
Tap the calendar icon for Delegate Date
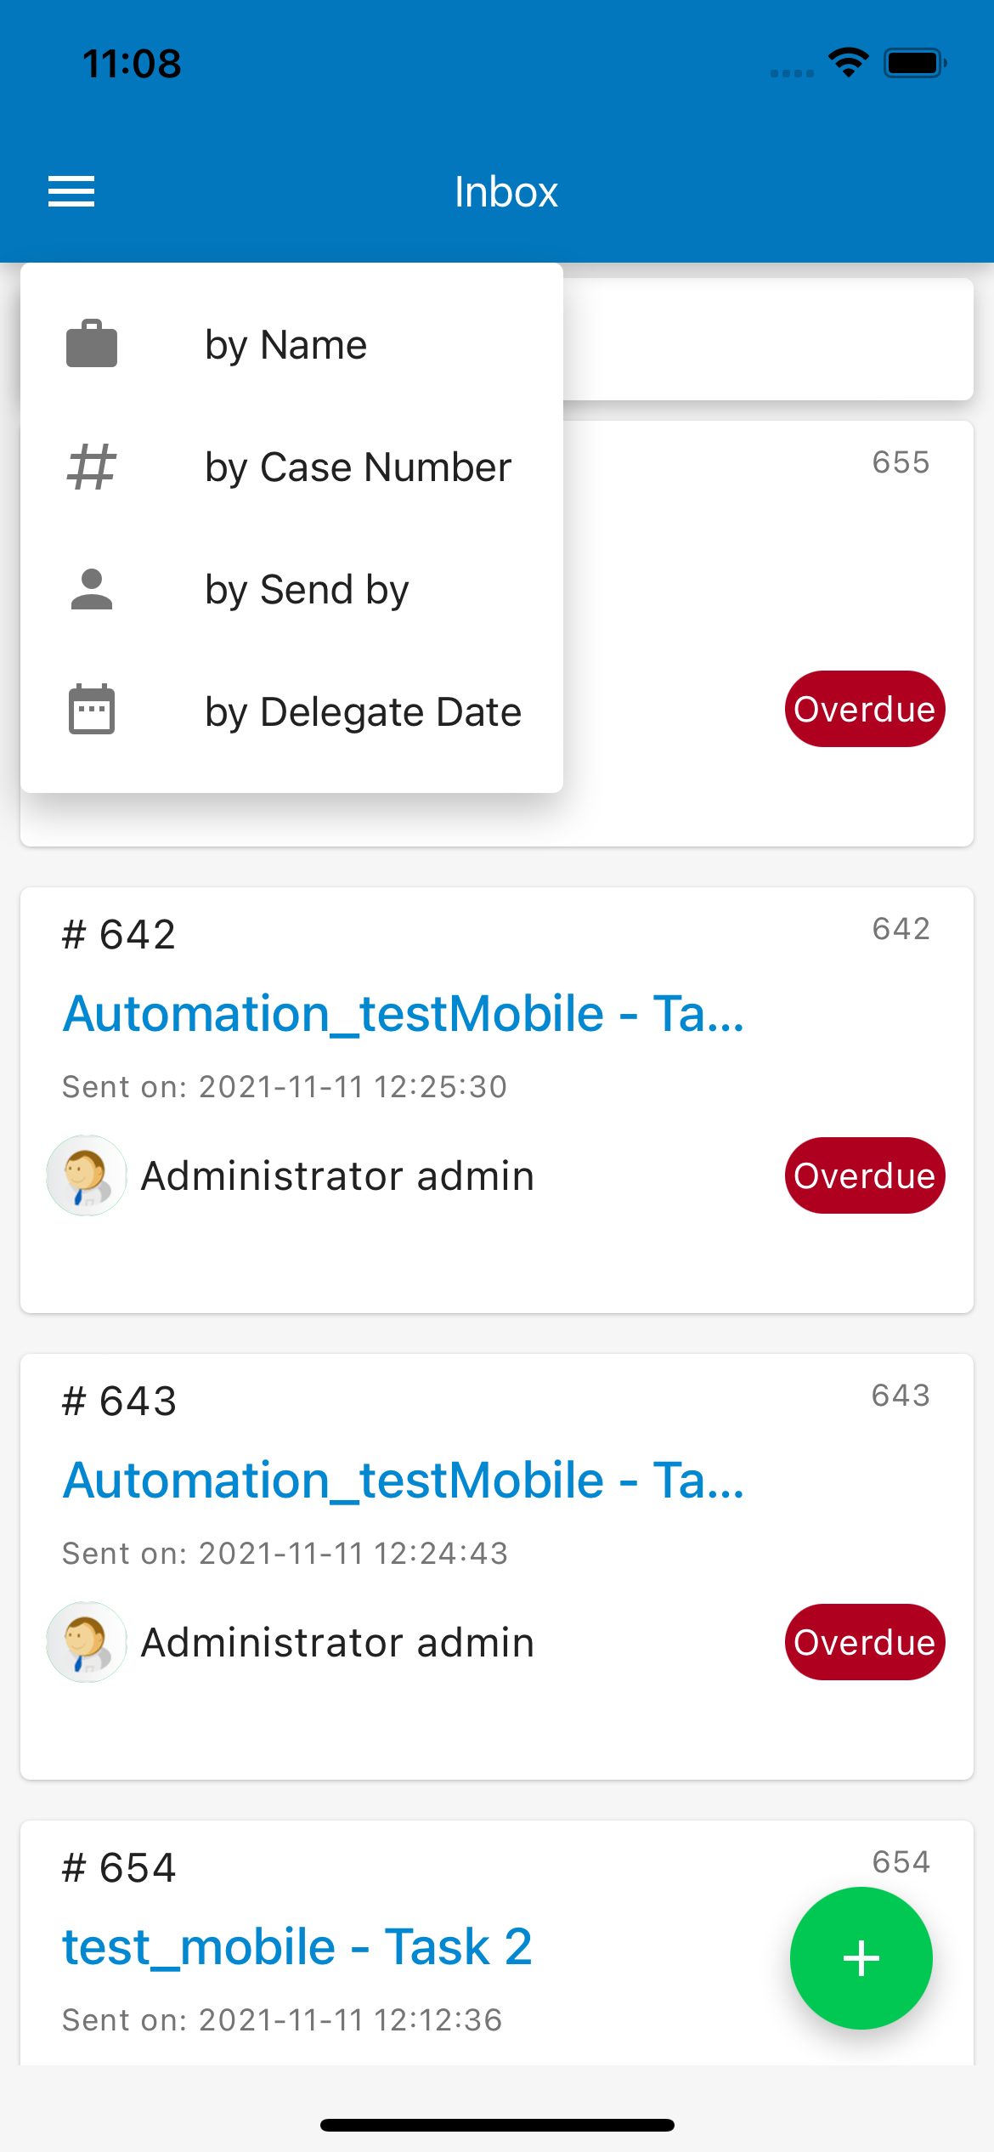coord(92,709)
